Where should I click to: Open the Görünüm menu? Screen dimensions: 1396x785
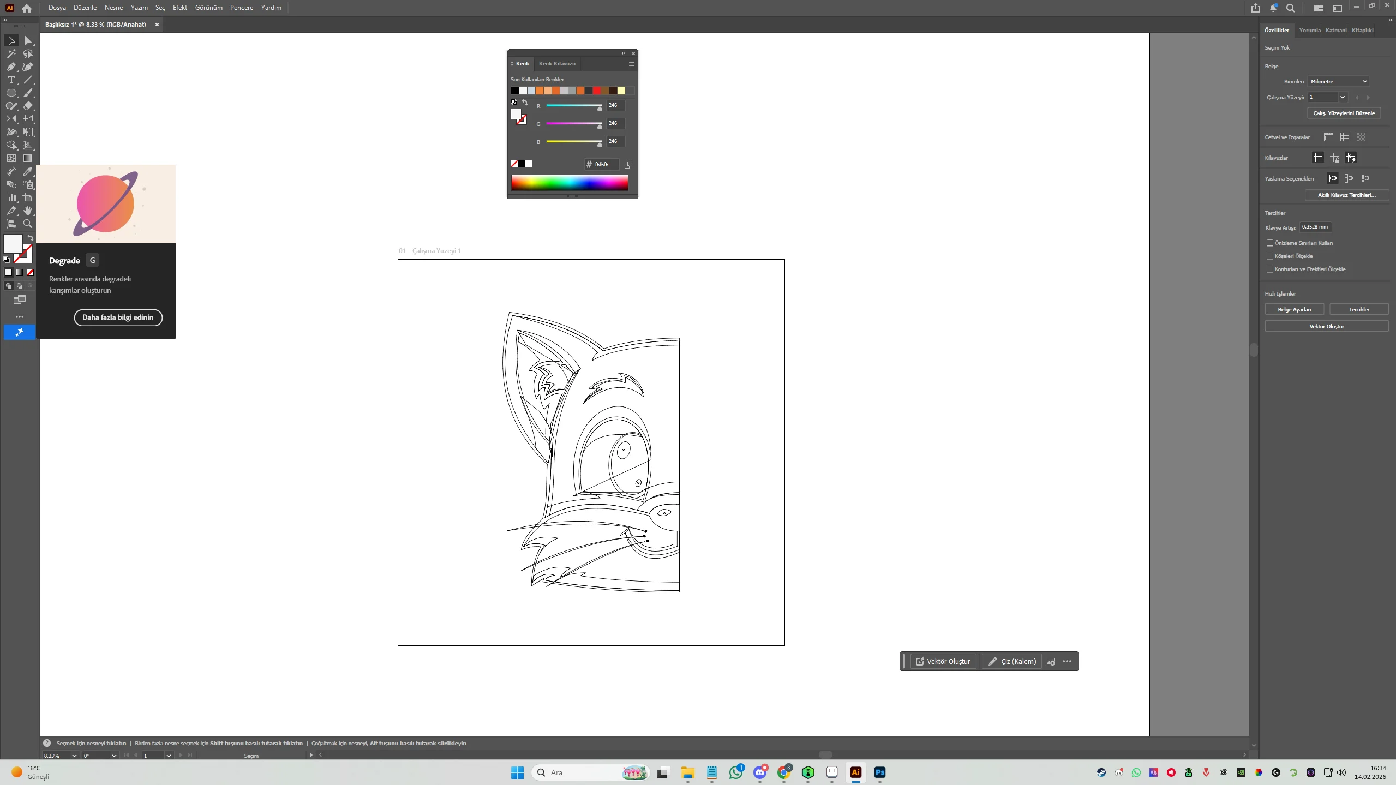(209, 8)
